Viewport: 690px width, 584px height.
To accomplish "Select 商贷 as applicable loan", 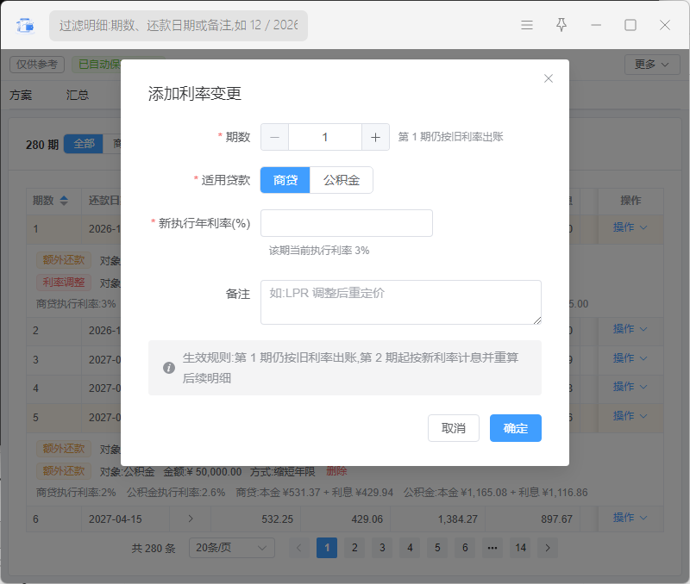I will click(x=285, y=180).
